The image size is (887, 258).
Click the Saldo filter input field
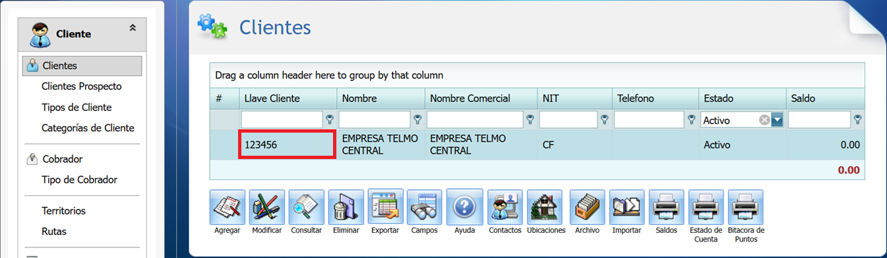tap(819, 120)
